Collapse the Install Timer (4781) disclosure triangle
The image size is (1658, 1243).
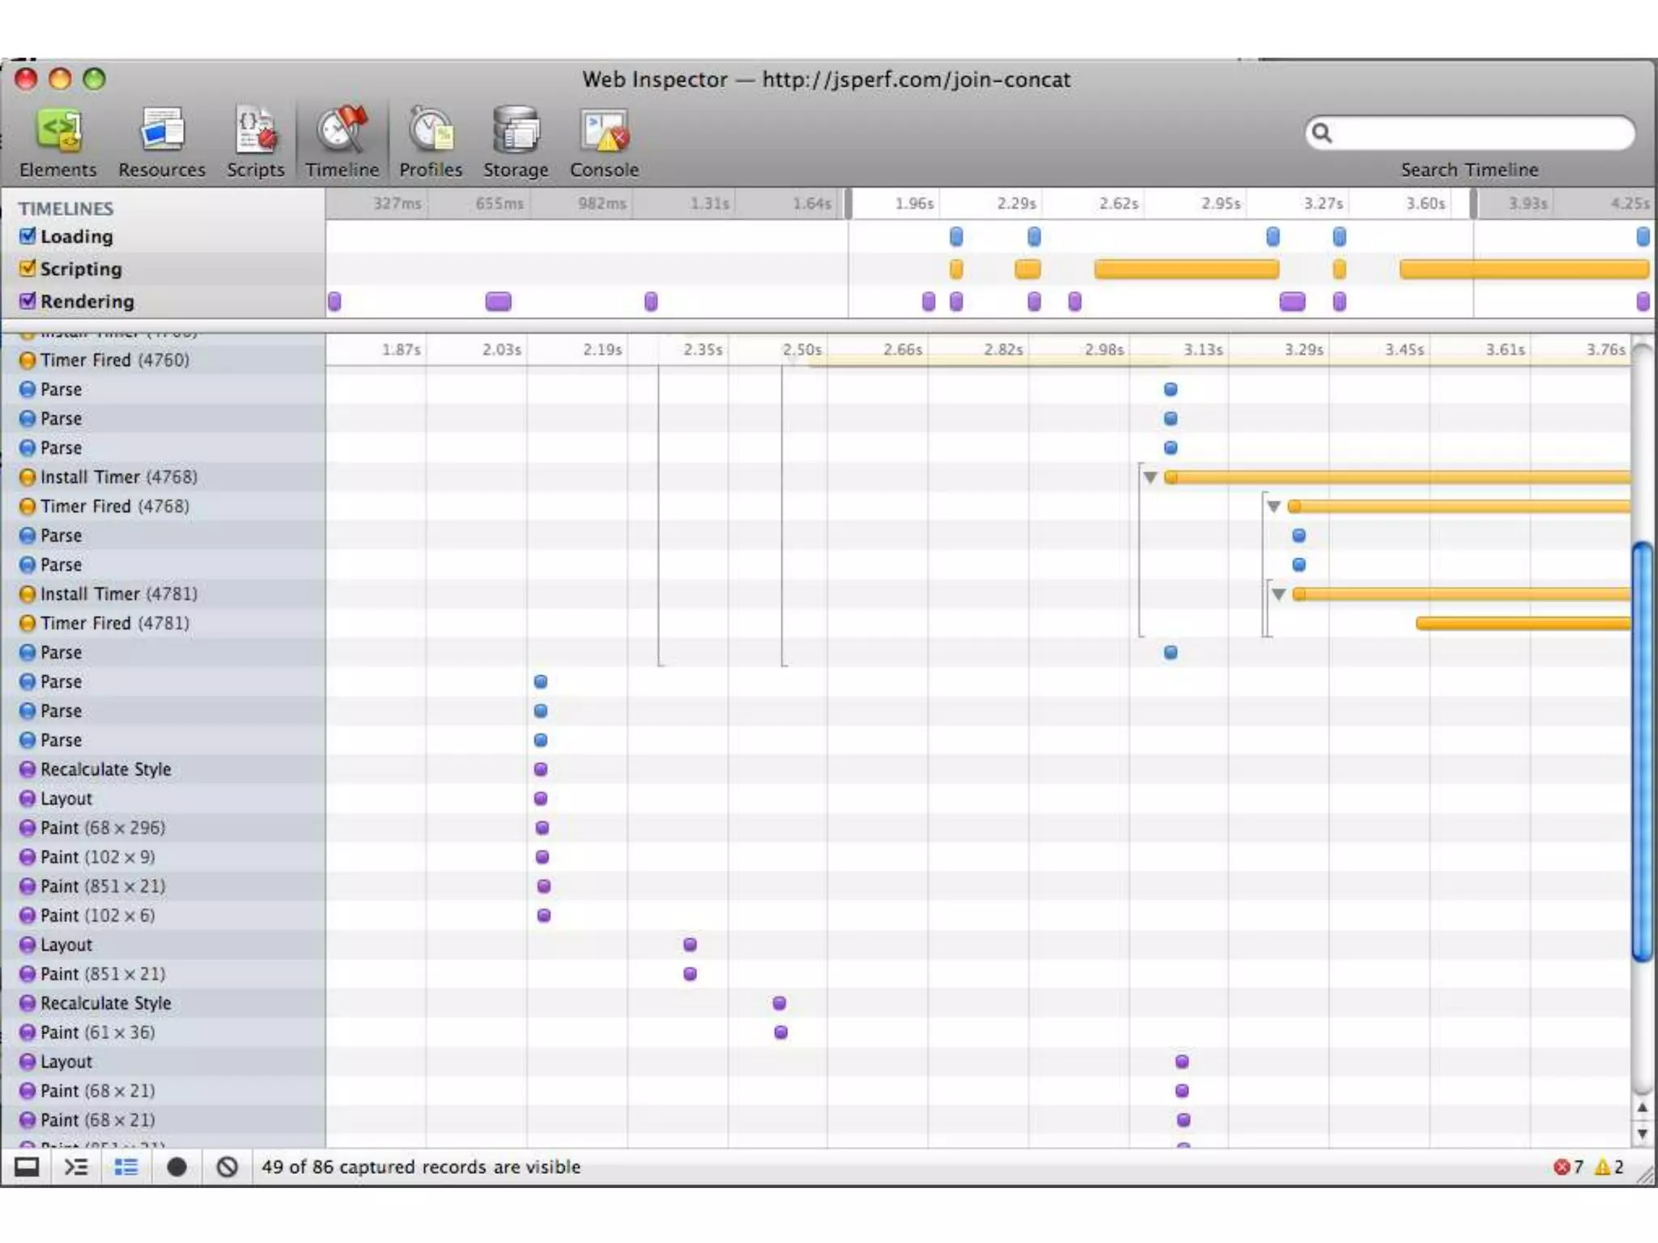(1278, 594)
